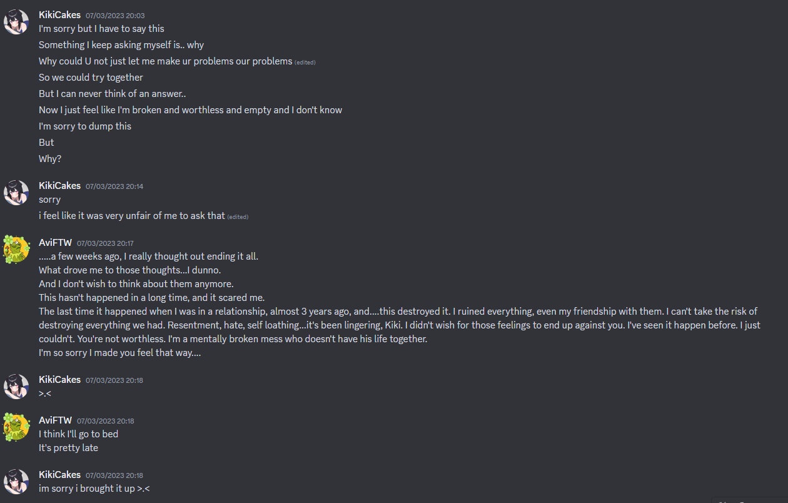Select the message "It's pretty late"
This screenshot has height=503, width=788.
click(x=68, y=448)
